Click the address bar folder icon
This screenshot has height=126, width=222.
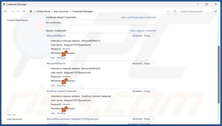tap(31, 11)
